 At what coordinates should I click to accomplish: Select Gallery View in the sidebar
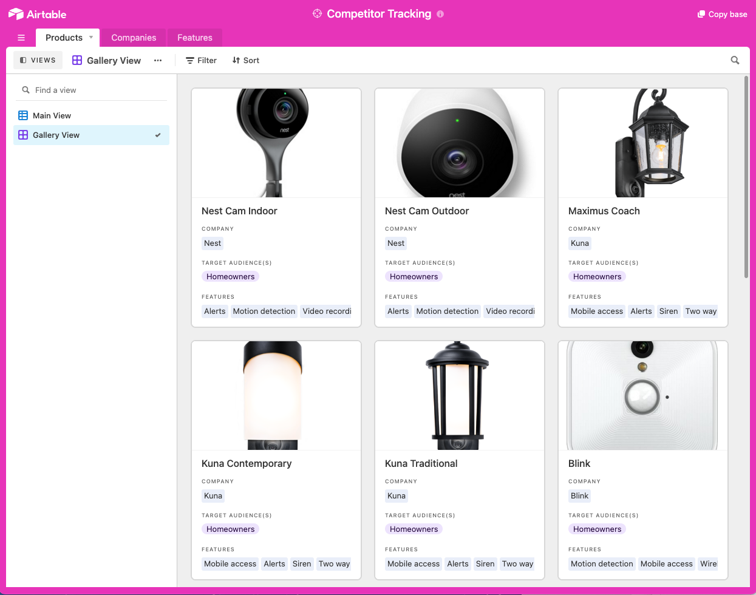(91, 135)
